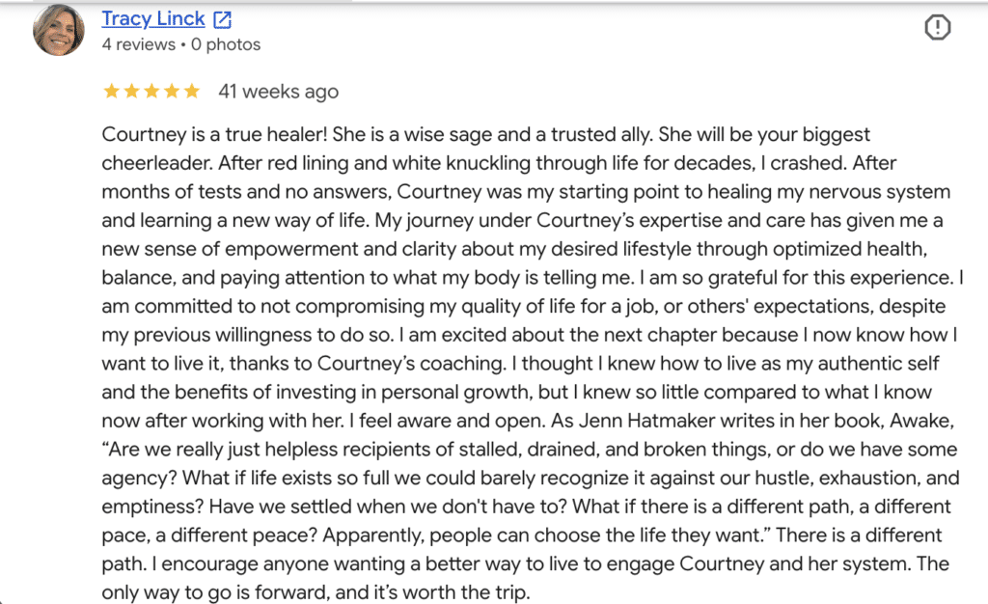
Task: Click the third gold rating star
Action: pos(151,92)
